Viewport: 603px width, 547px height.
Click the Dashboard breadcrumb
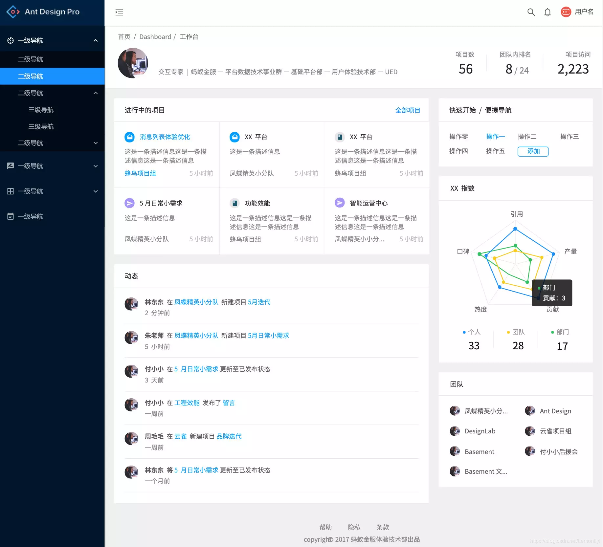point(155,37)
